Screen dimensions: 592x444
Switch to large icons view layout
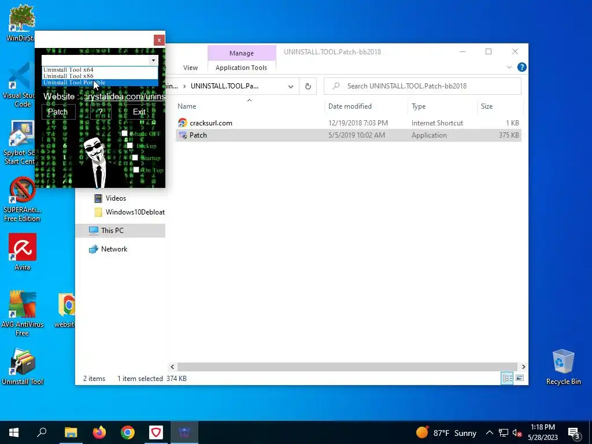pos(520,378)
